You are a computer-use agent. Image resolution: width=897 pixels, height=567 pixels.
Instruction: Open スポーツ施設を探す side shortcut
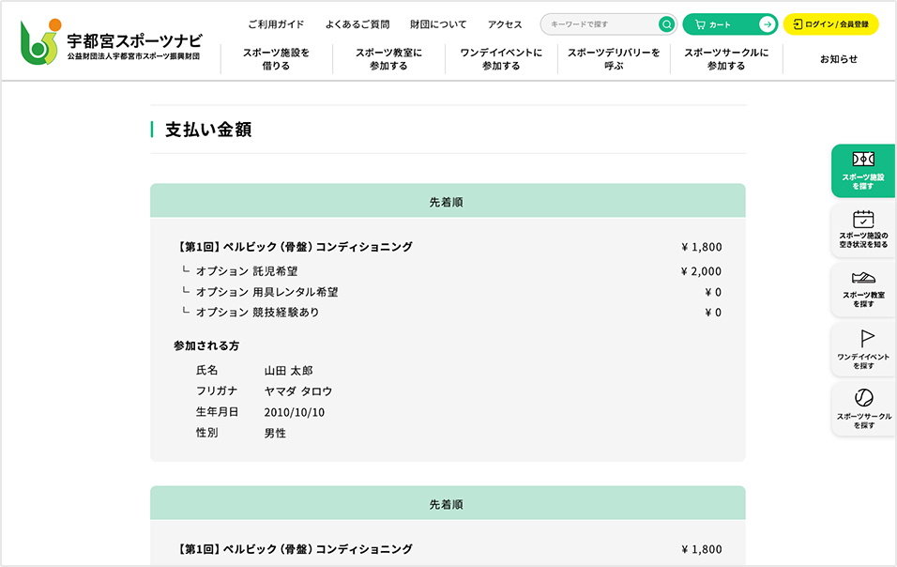click(x=862, y=170)
